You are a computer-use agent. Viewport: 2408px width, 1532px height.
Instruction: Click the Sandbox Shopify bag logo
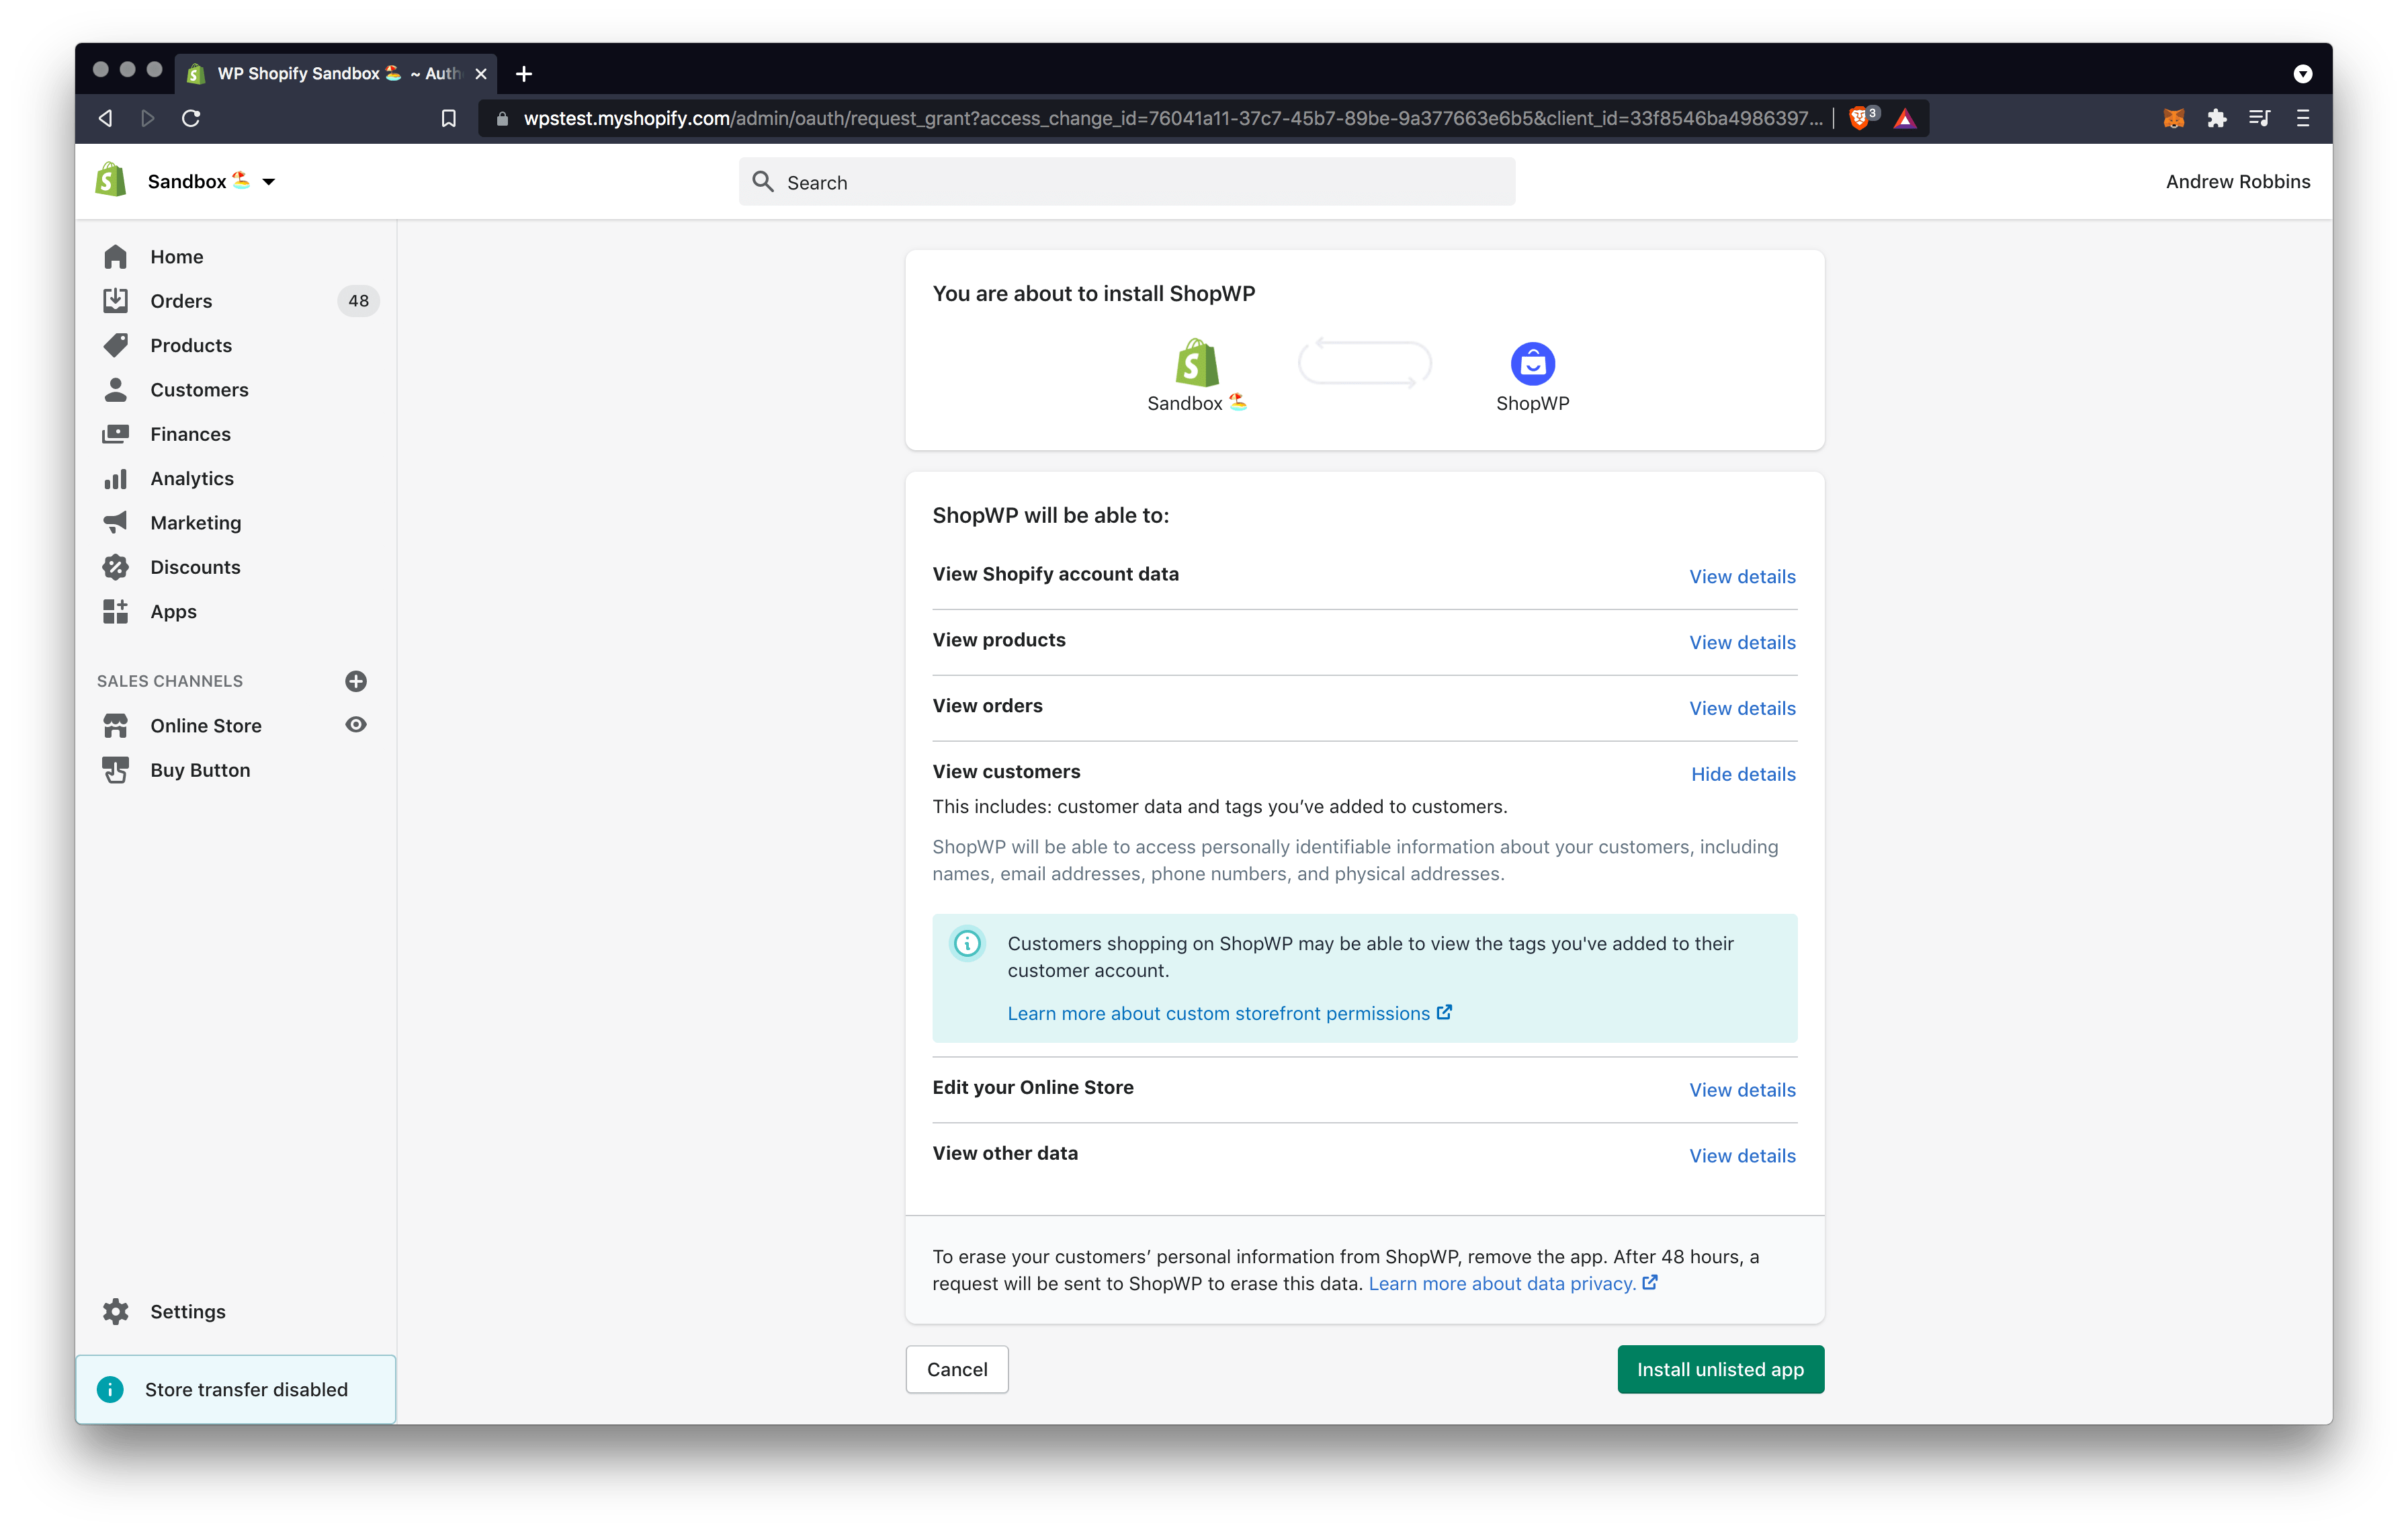click(1197, 362)
